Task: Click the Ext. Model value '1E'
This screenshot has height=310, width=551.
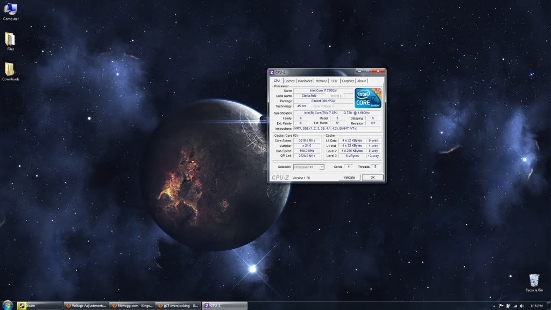Action: (x=337, y=123)
